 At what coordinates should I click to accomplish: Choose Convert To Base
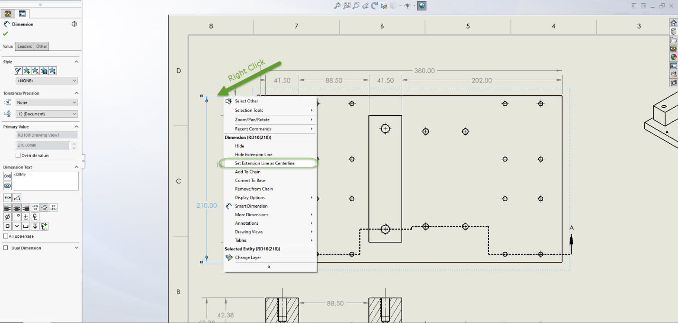[270, 180]
